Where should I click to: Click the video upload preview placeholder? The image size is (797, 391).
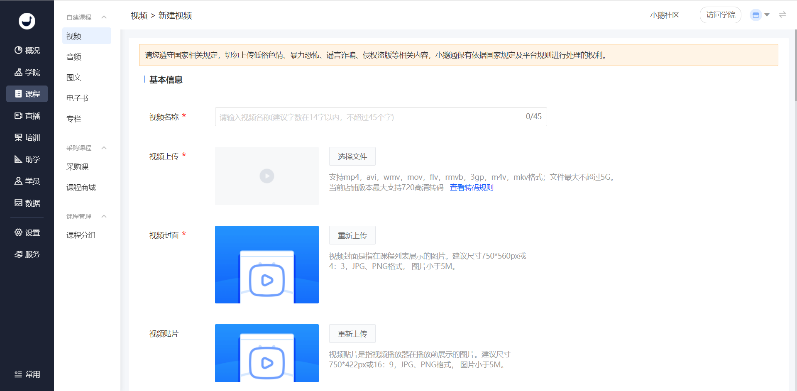click(x=266, y=176)
